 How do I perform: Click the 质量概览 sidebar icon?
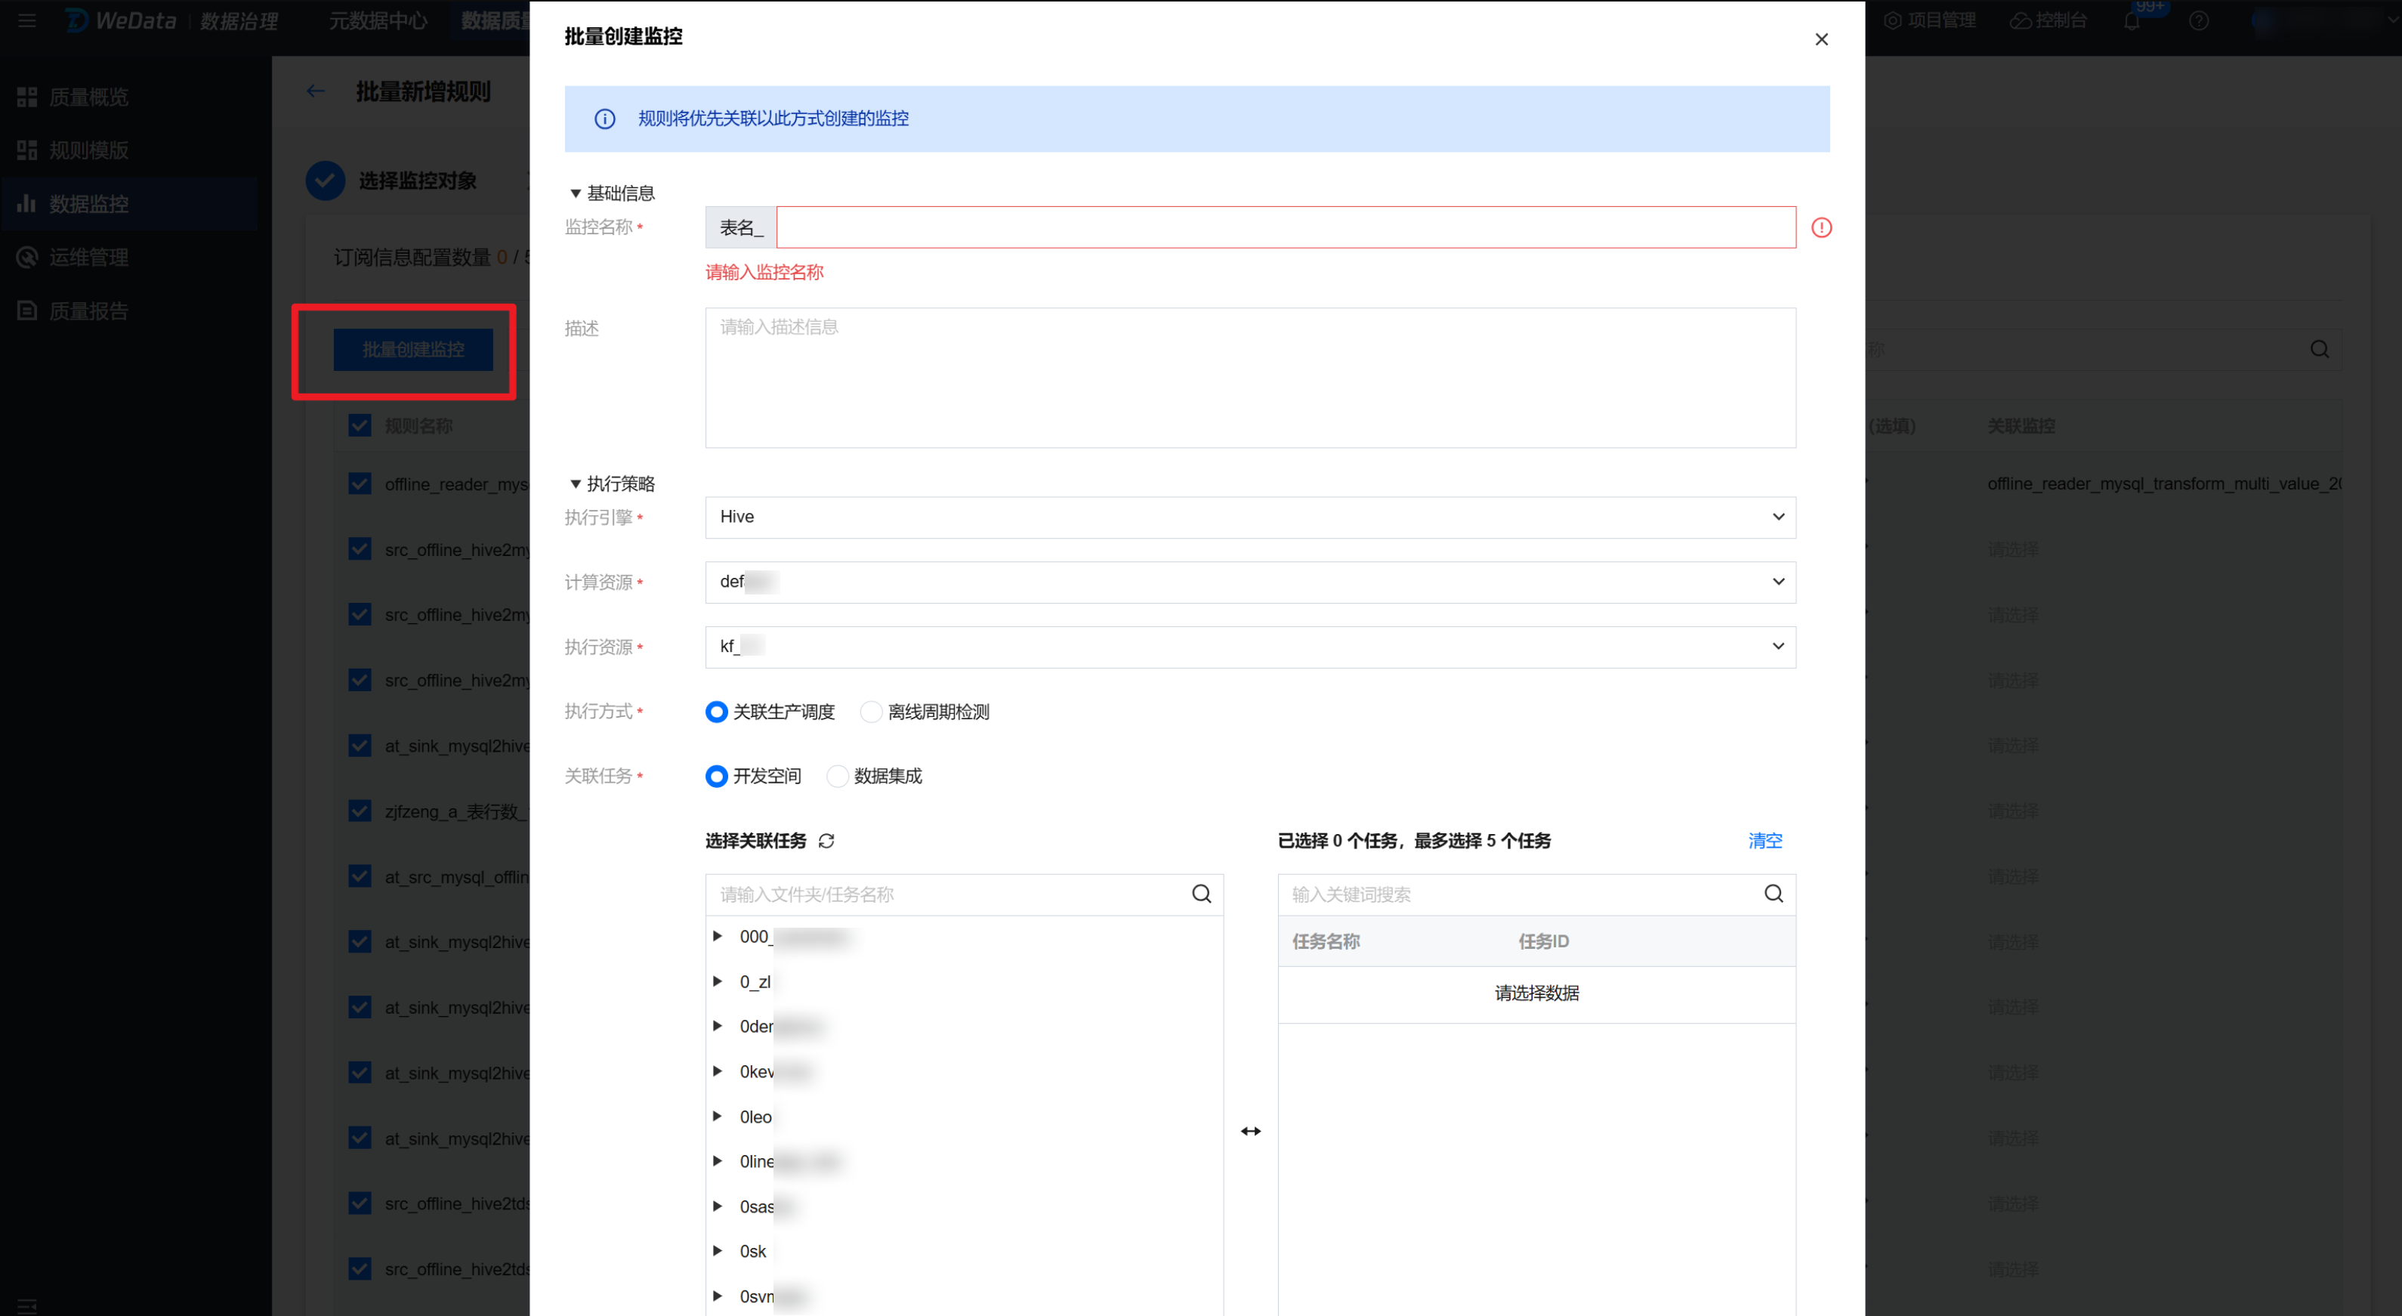pos(27,97)
